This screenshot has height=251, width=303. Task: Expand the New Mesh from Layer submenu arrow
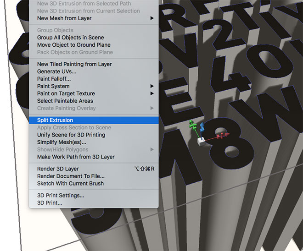(x=152, y=18)
